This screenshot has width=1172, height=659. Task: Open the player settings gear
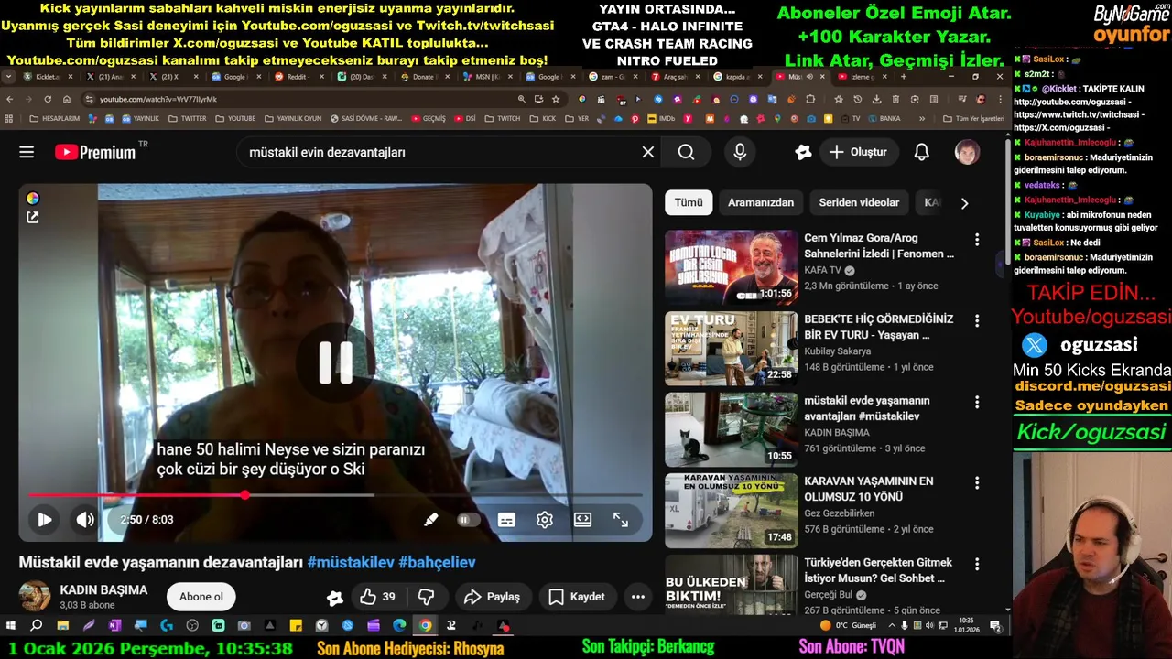pos(545,519)
